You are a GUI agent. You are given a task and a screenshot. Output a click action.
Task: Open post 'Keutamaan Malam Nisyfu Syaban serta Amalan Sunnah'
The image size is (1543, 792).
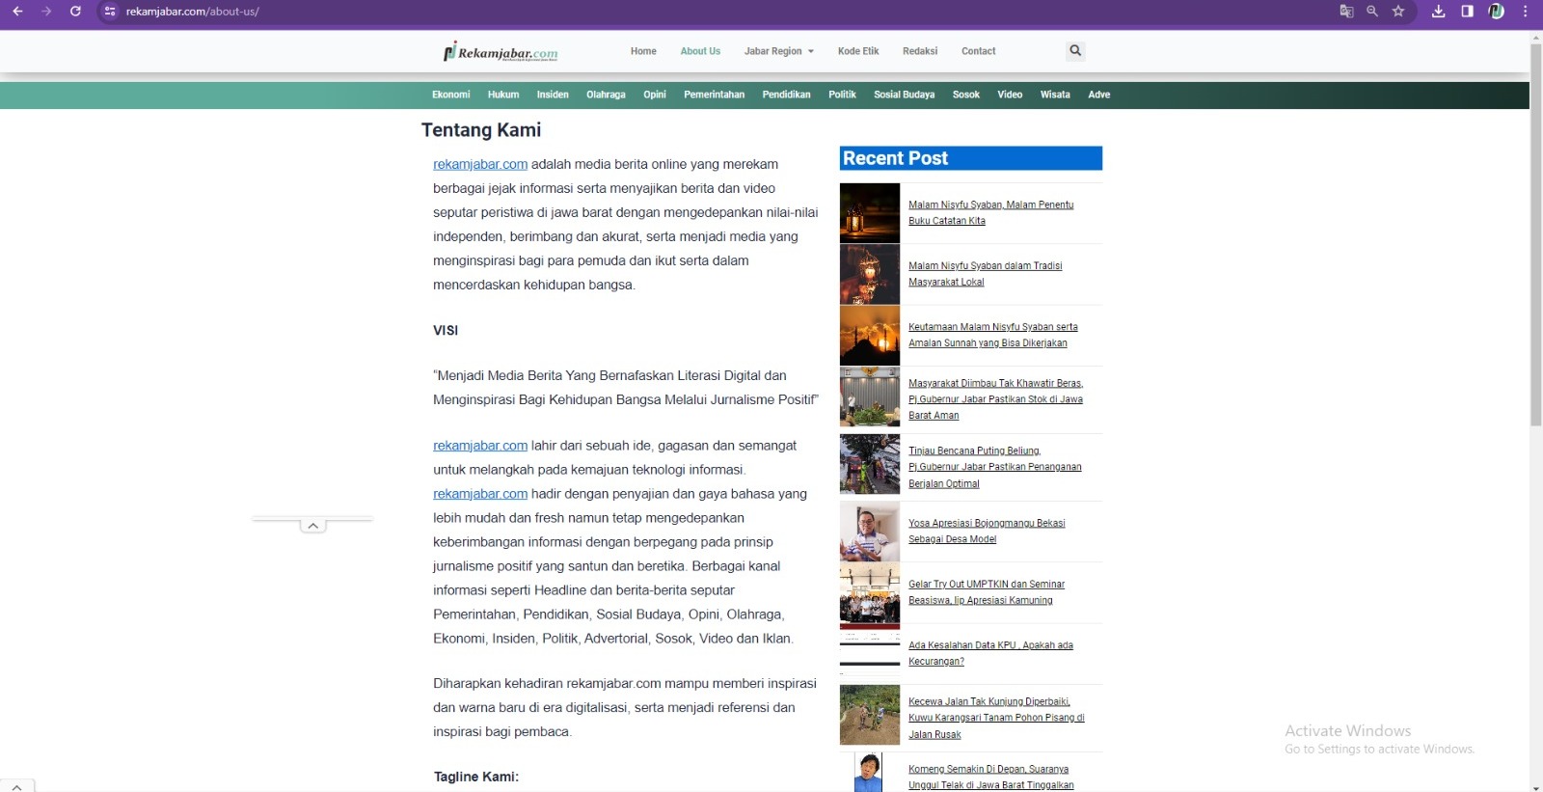point(992,335)
